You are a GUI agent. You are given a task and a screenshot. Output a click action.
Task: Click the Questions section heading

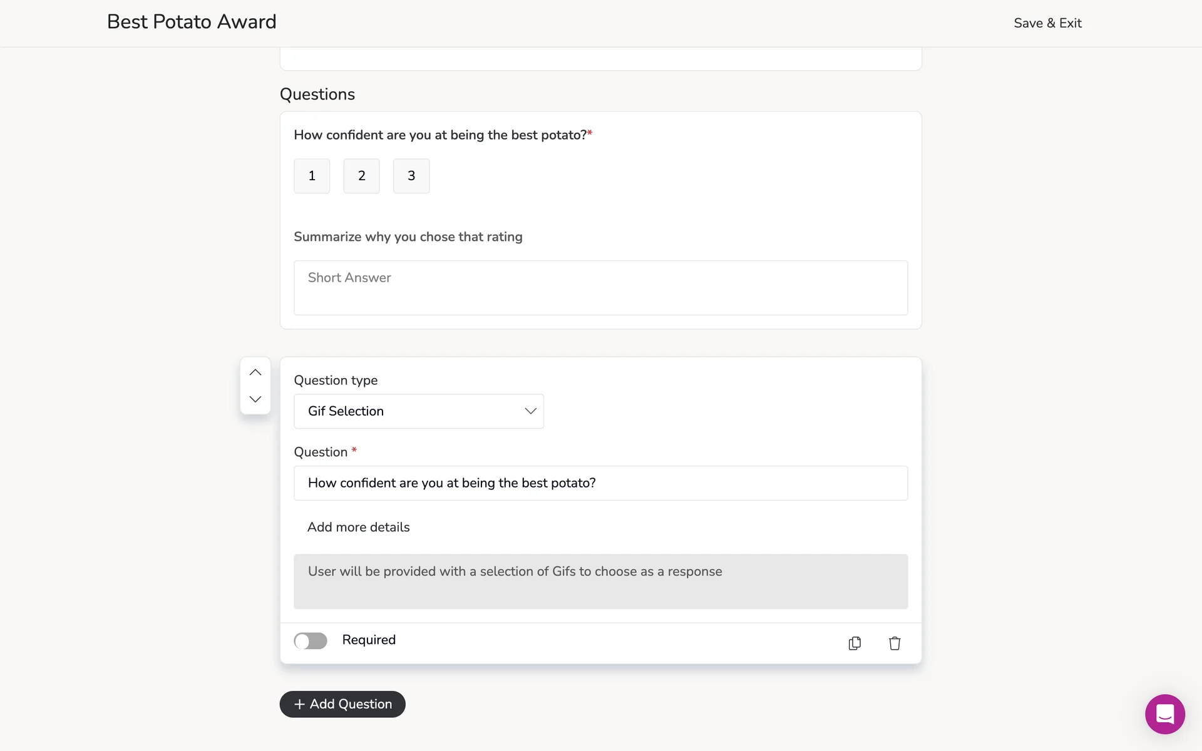tap(317, 95)
